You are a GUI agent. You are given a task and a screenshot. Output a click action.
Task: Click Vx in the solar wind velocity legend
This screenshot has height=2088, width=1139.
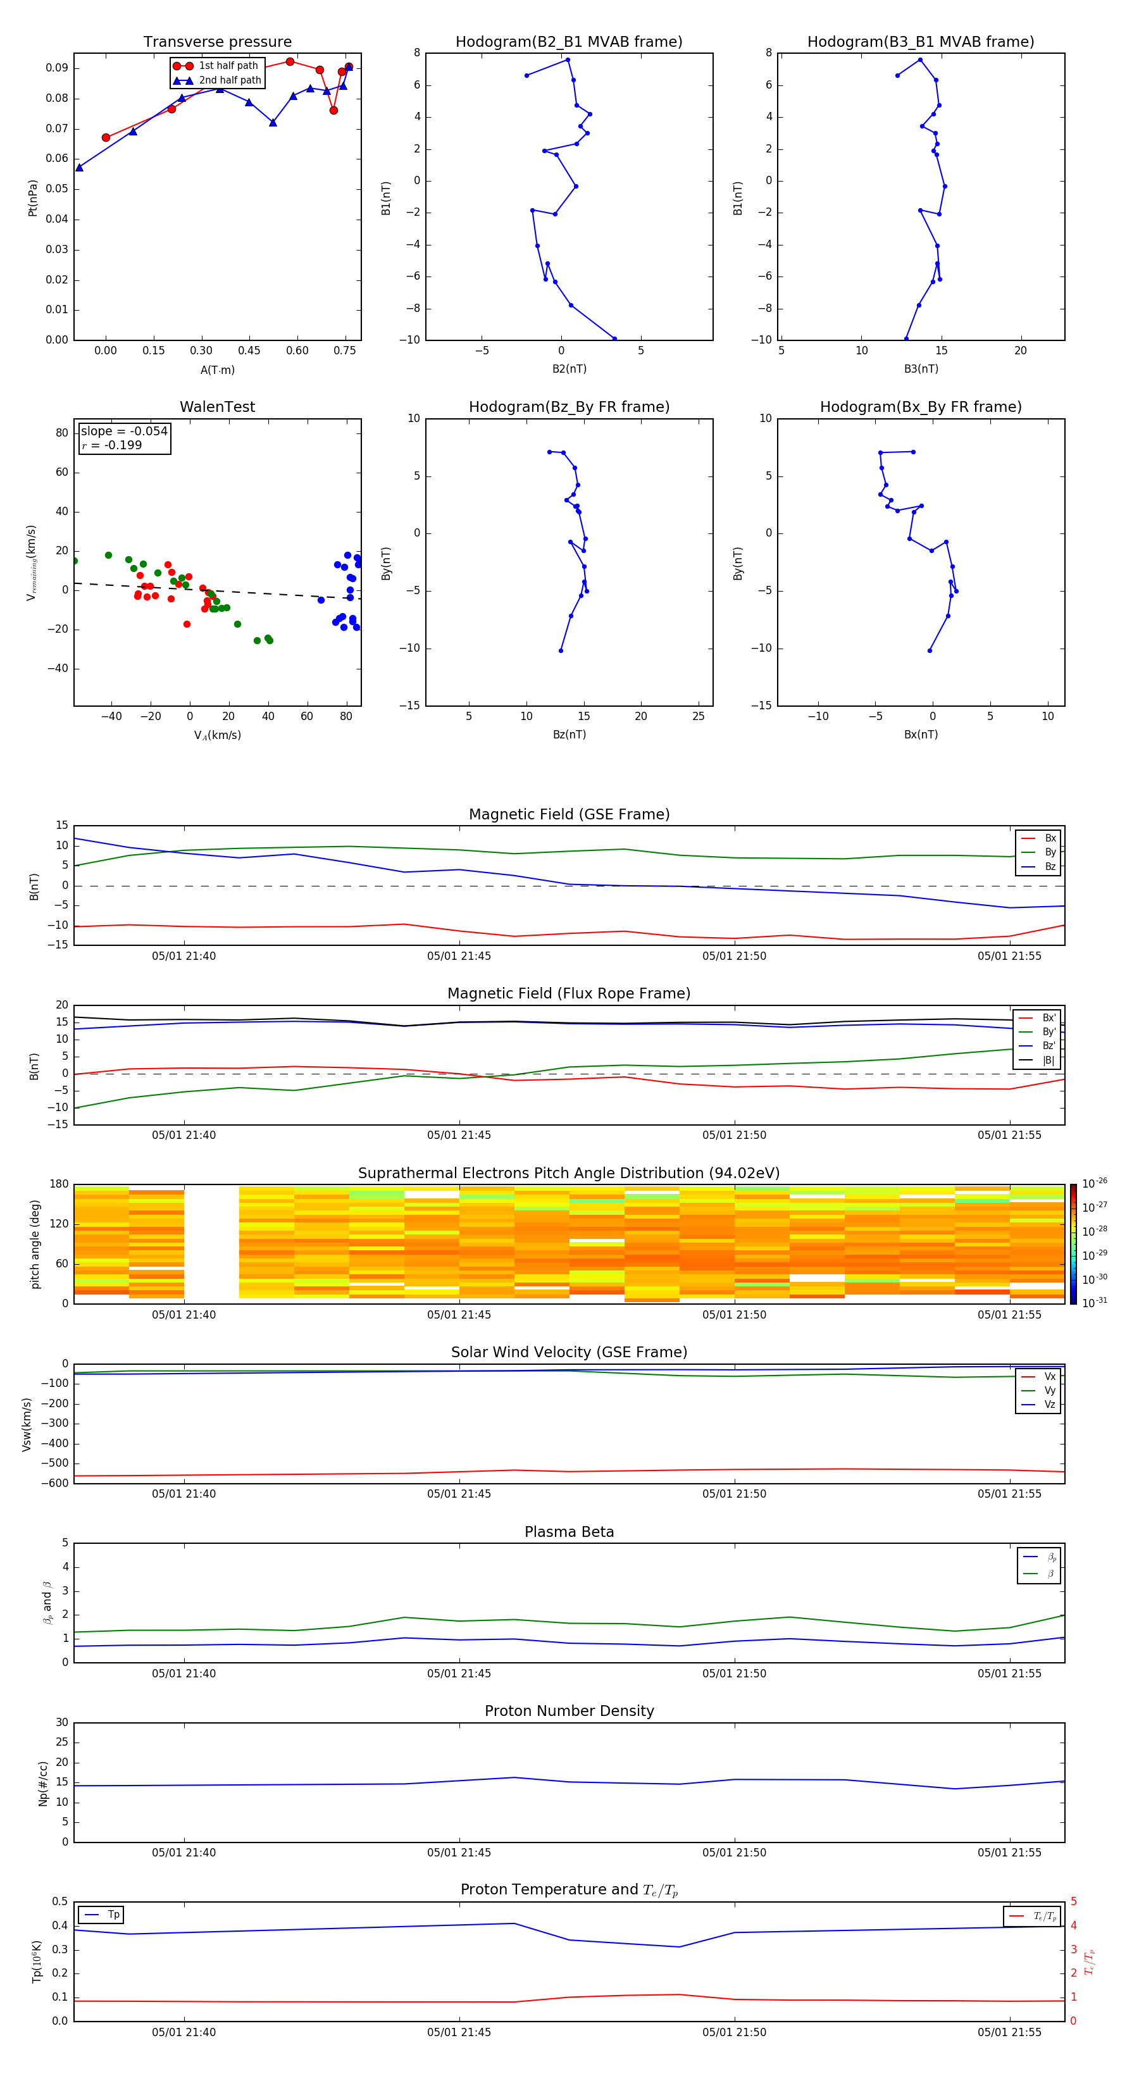click(1038, 1376)
